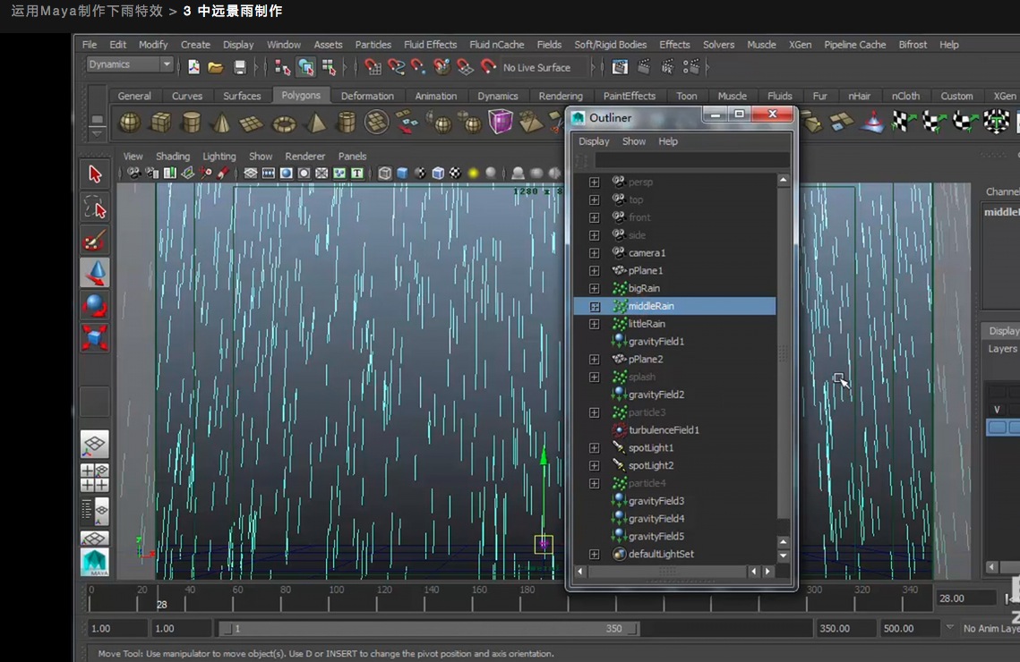Expand the pPlane2 node in Outliner
This screenshot has width=1020, height=662.
[x=594, y=360]
